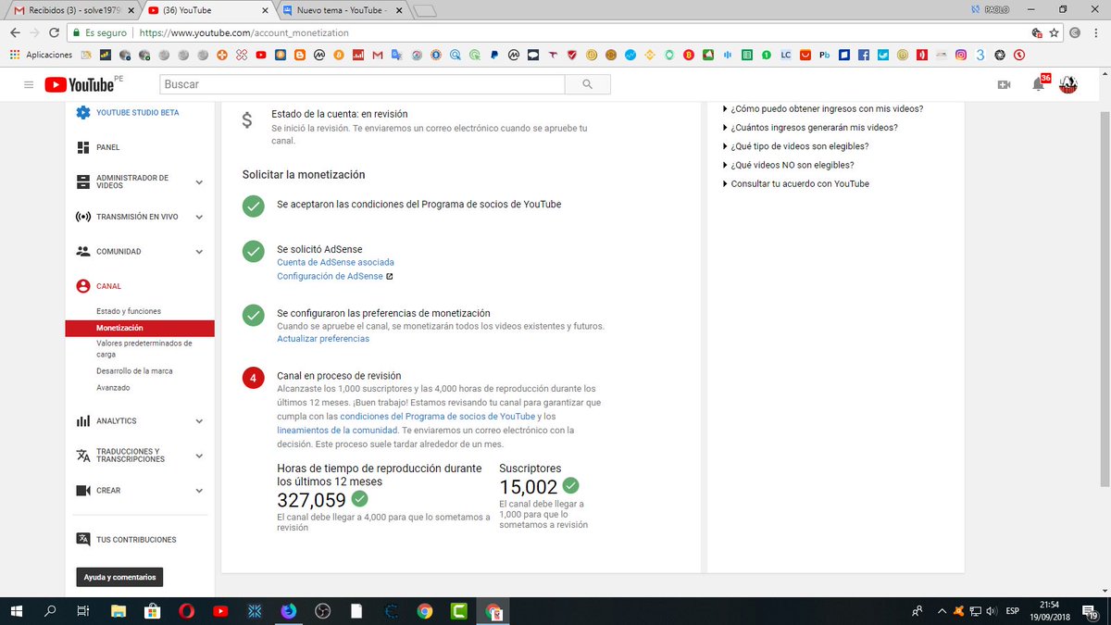
Task: Click 'Solicitar la monetización' heading
Action: [304, 174]
